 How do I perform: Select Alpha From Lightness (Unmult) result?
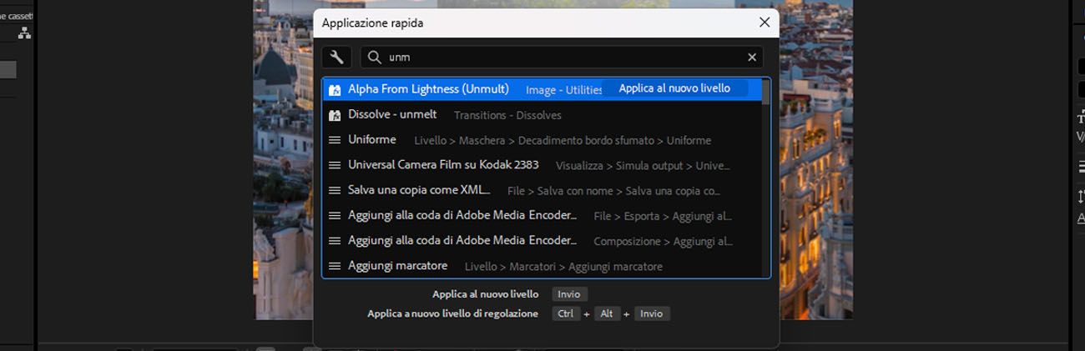pyautogui.click(x=542, y=89)
